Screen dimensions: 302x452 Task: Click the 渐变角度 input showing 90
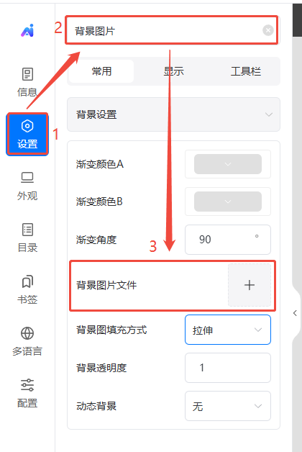click(x=228, y=240)
